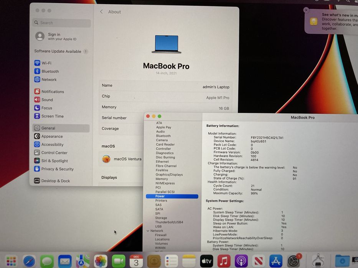This screenshot has height=268, width=358.
Task: Select Controller in System Information list
Action: [x=163, y=149]
